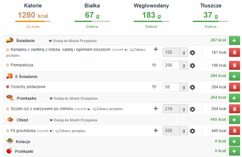Delete the Pomarańcza entry with trash icon

tap(235, 65)
